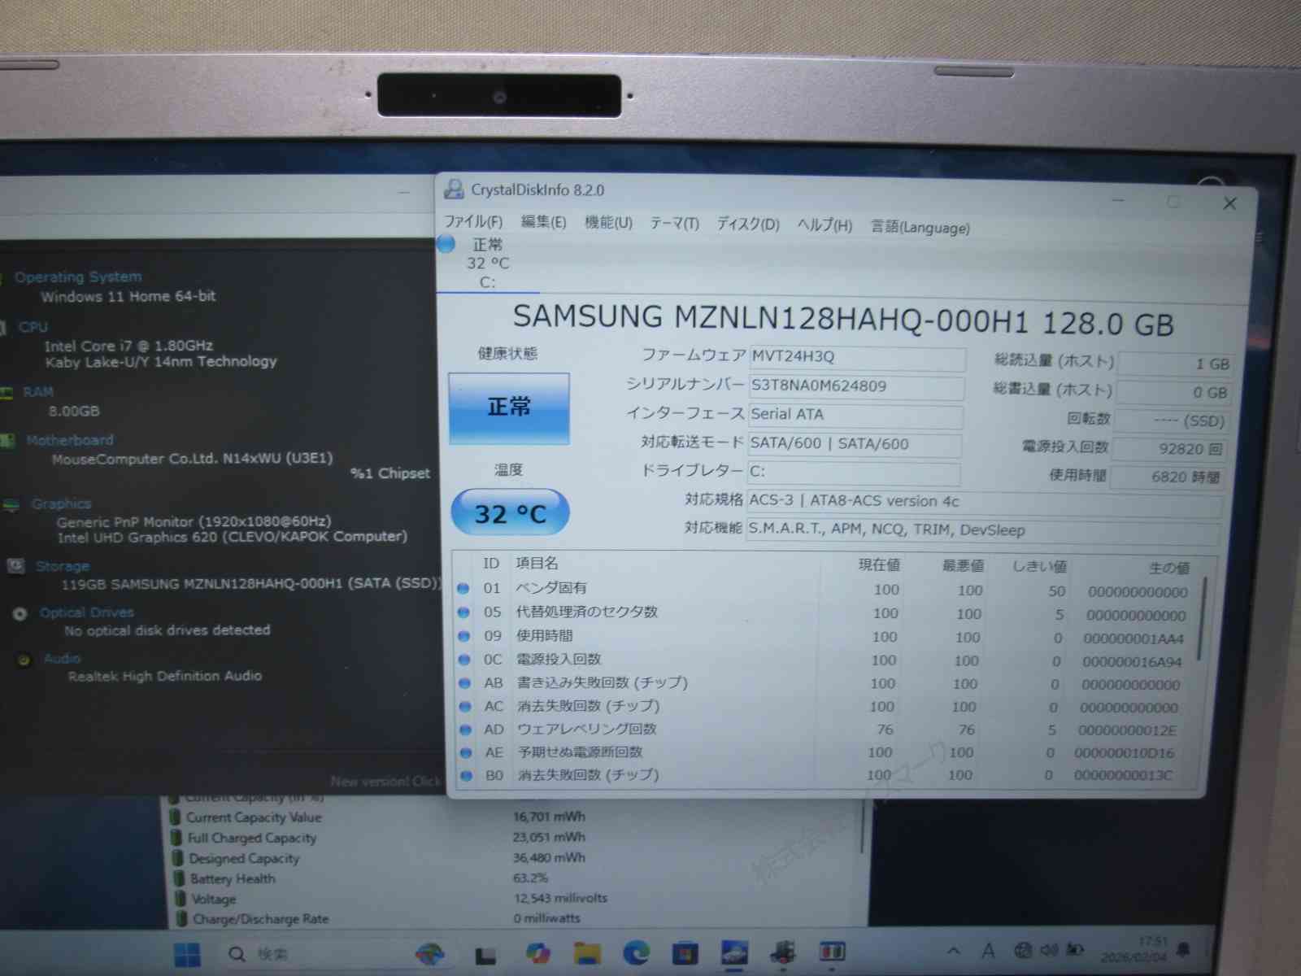
Task: Click the Storage icon in Speccy
Action: pos(15,566)
